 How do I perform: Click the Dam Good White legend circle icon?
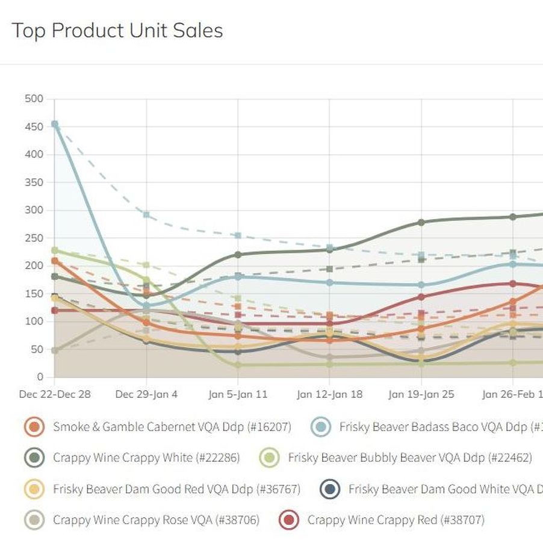(x=331, y=489)
